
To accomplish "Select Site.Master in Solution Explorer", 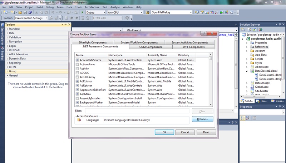I will pyautogui.click(x=262, y=91).
